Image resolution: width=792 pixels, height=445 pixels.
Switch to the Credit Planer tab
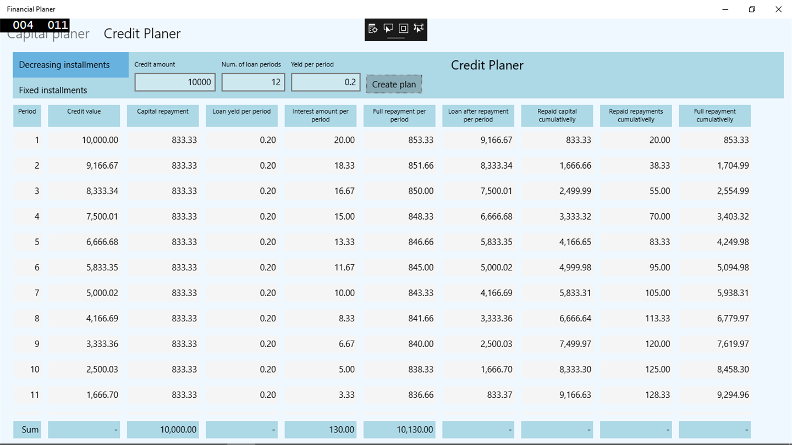142,34
